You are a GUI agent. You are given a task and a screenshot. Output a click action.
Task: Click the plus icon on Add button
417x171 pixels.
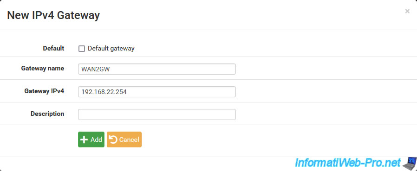coord(84,139)
